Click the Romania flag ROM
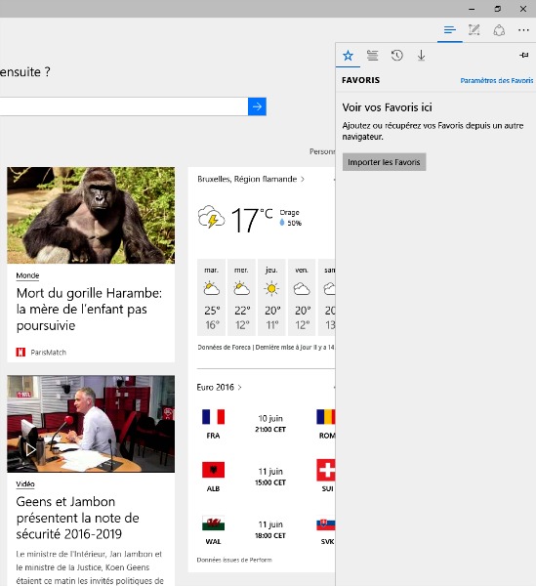This screenshot has height=586, width=536. (x=326, y=417)
